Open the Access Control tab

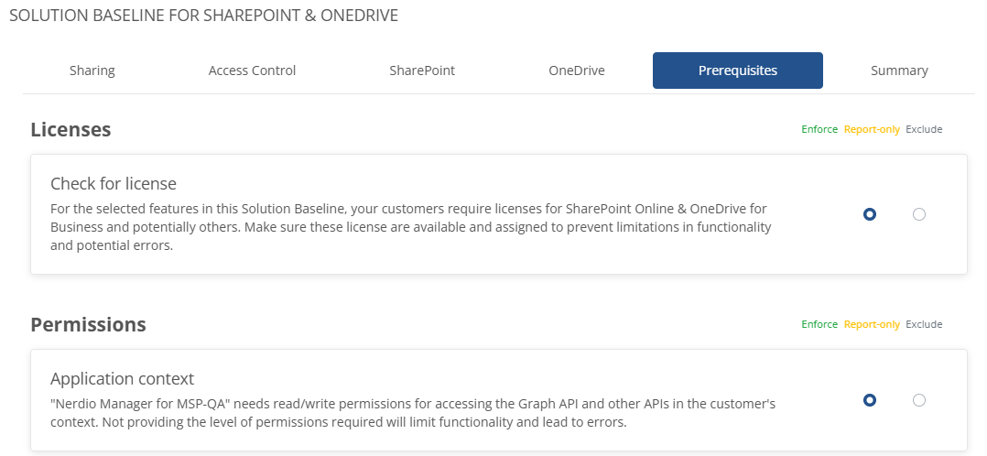point(252,71)
